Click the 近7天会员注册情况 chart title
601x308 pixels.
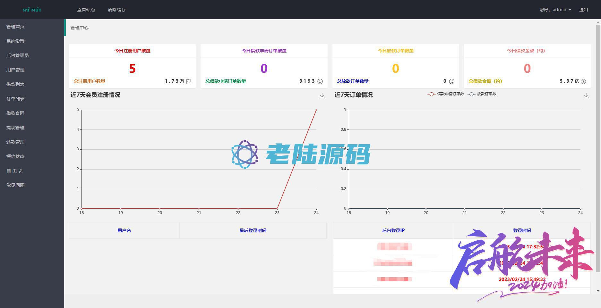coord(95,95)
